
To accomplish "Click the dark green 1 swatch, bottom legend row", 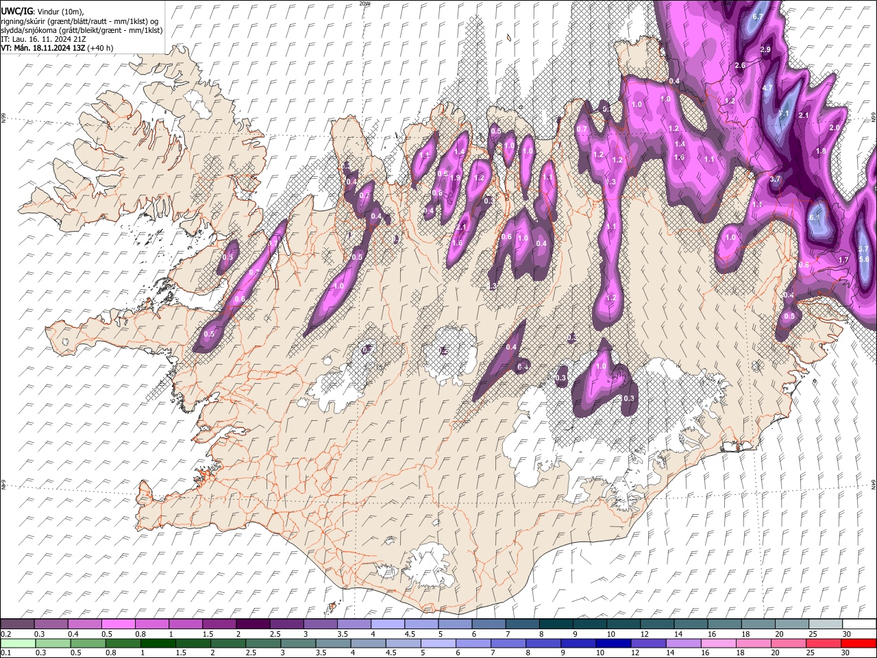I will [158, 644].
